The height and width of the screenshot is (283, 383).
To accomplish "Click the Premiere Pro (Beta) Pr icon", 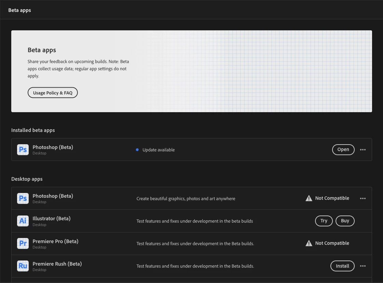I will coord(23,243).
